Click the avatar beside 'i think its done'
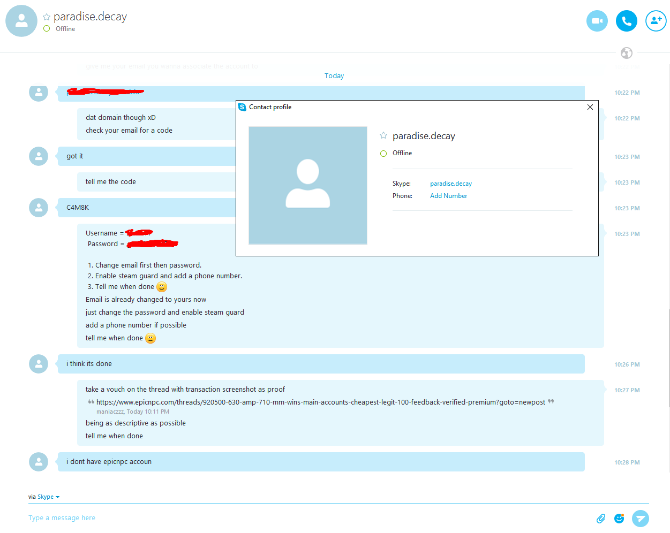The height and width of the screenshot is (533, 670). click(x=39, y=364)
